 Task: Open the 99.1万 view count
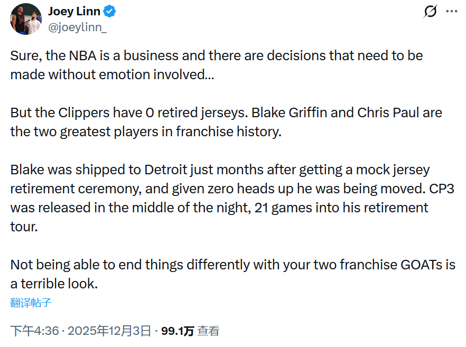coord(178,331)
